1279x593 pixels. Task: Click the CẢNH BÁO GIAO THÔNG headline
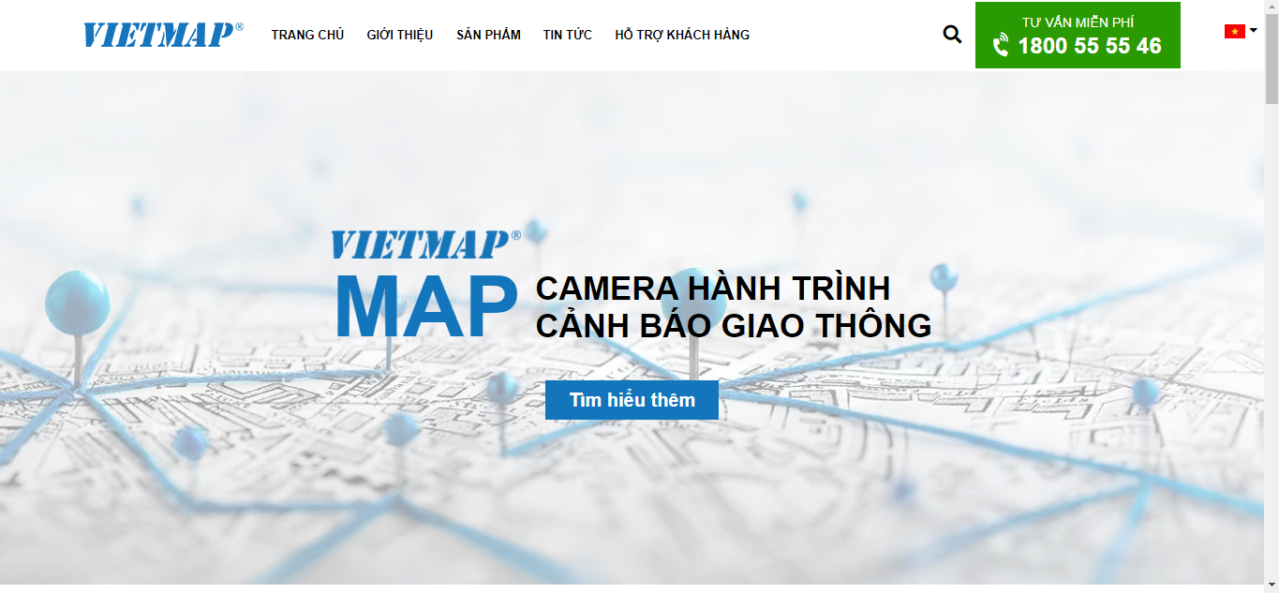(x=733, y=325)
